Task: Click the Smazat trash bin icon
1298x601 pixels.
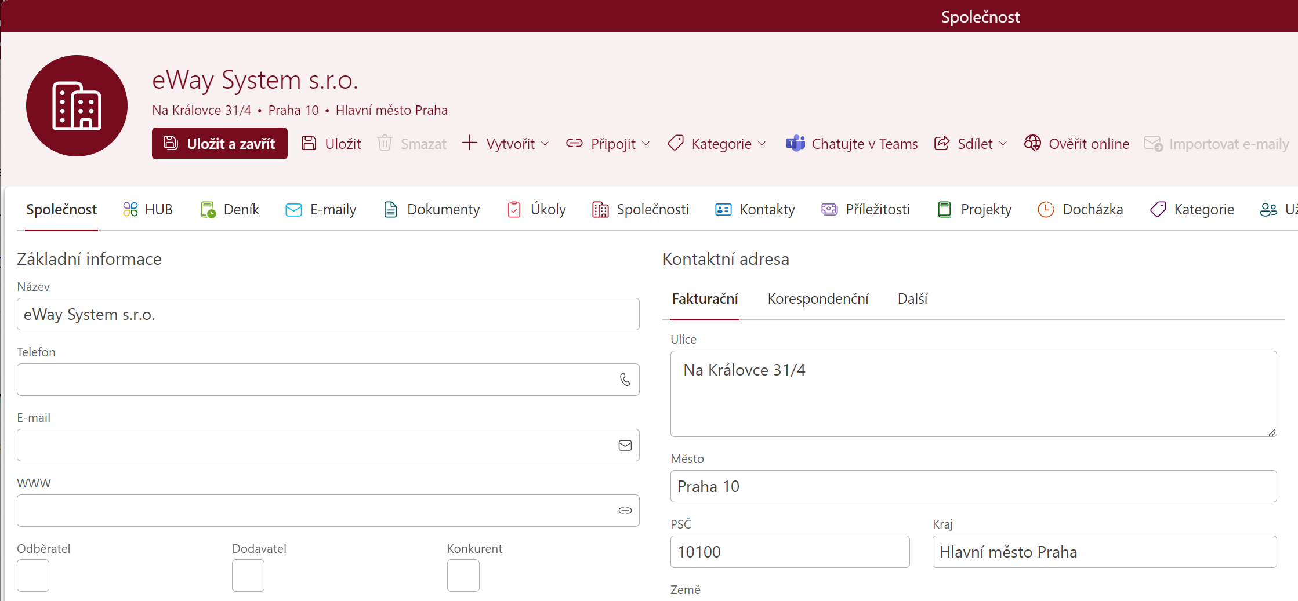Action: (x=385, y=143)
